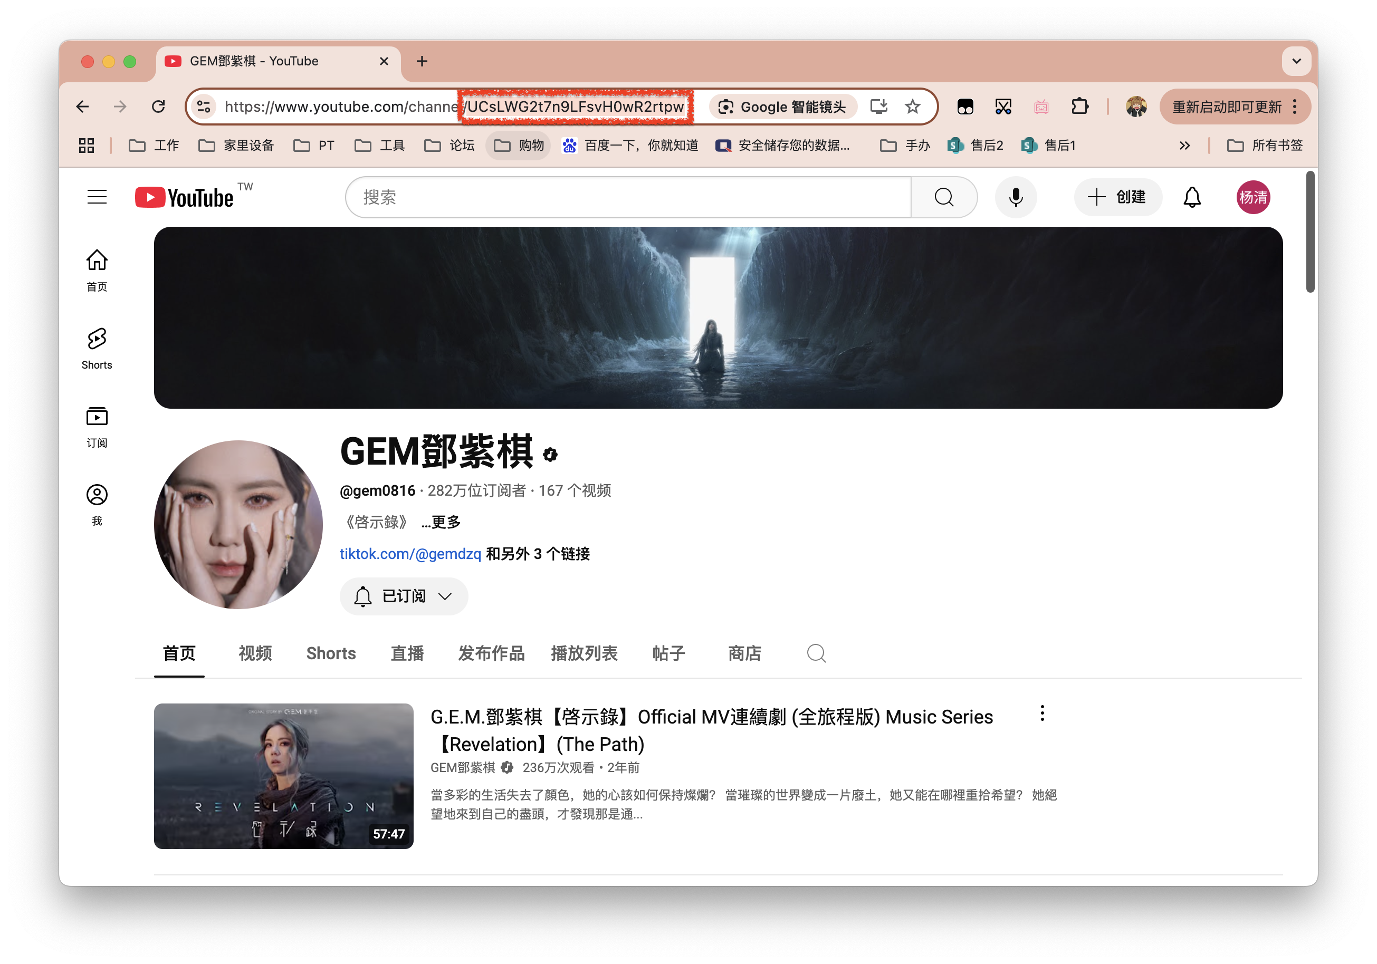The width and height of the screenshot is (1377, 964).
Task: Click the install app icon in address bar
Action: point(878,107)
